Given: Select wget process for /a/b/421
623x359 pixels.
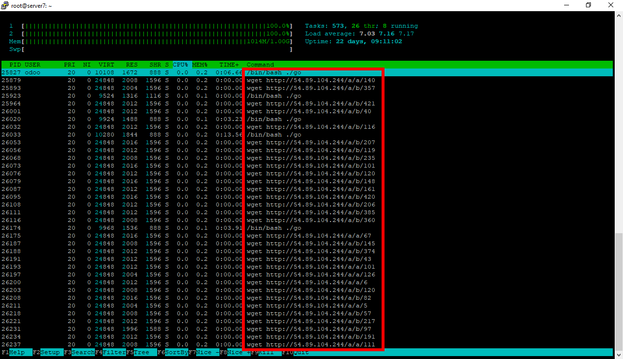Looking at the screenshot, I should [307, 103].
